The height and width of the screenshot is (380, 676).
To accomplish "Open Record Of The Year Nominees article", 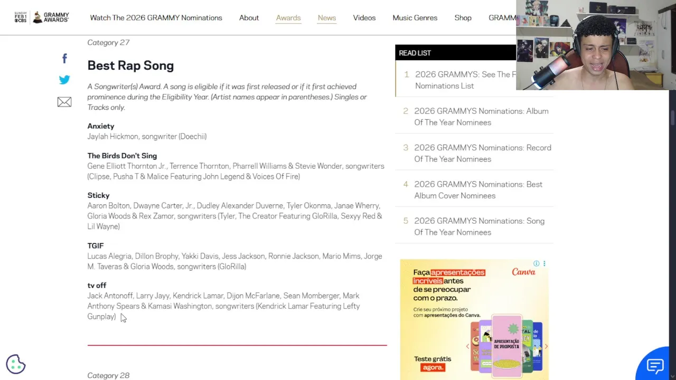I will [483, 153].
